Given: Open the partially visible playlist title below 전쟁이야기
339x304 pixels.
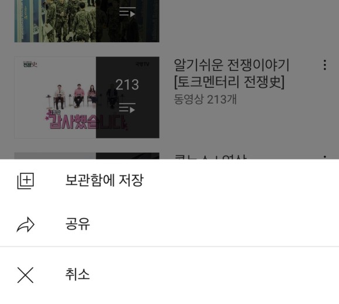Looking at the screenshot, I should pyautogui.click(x=210, y=156).
